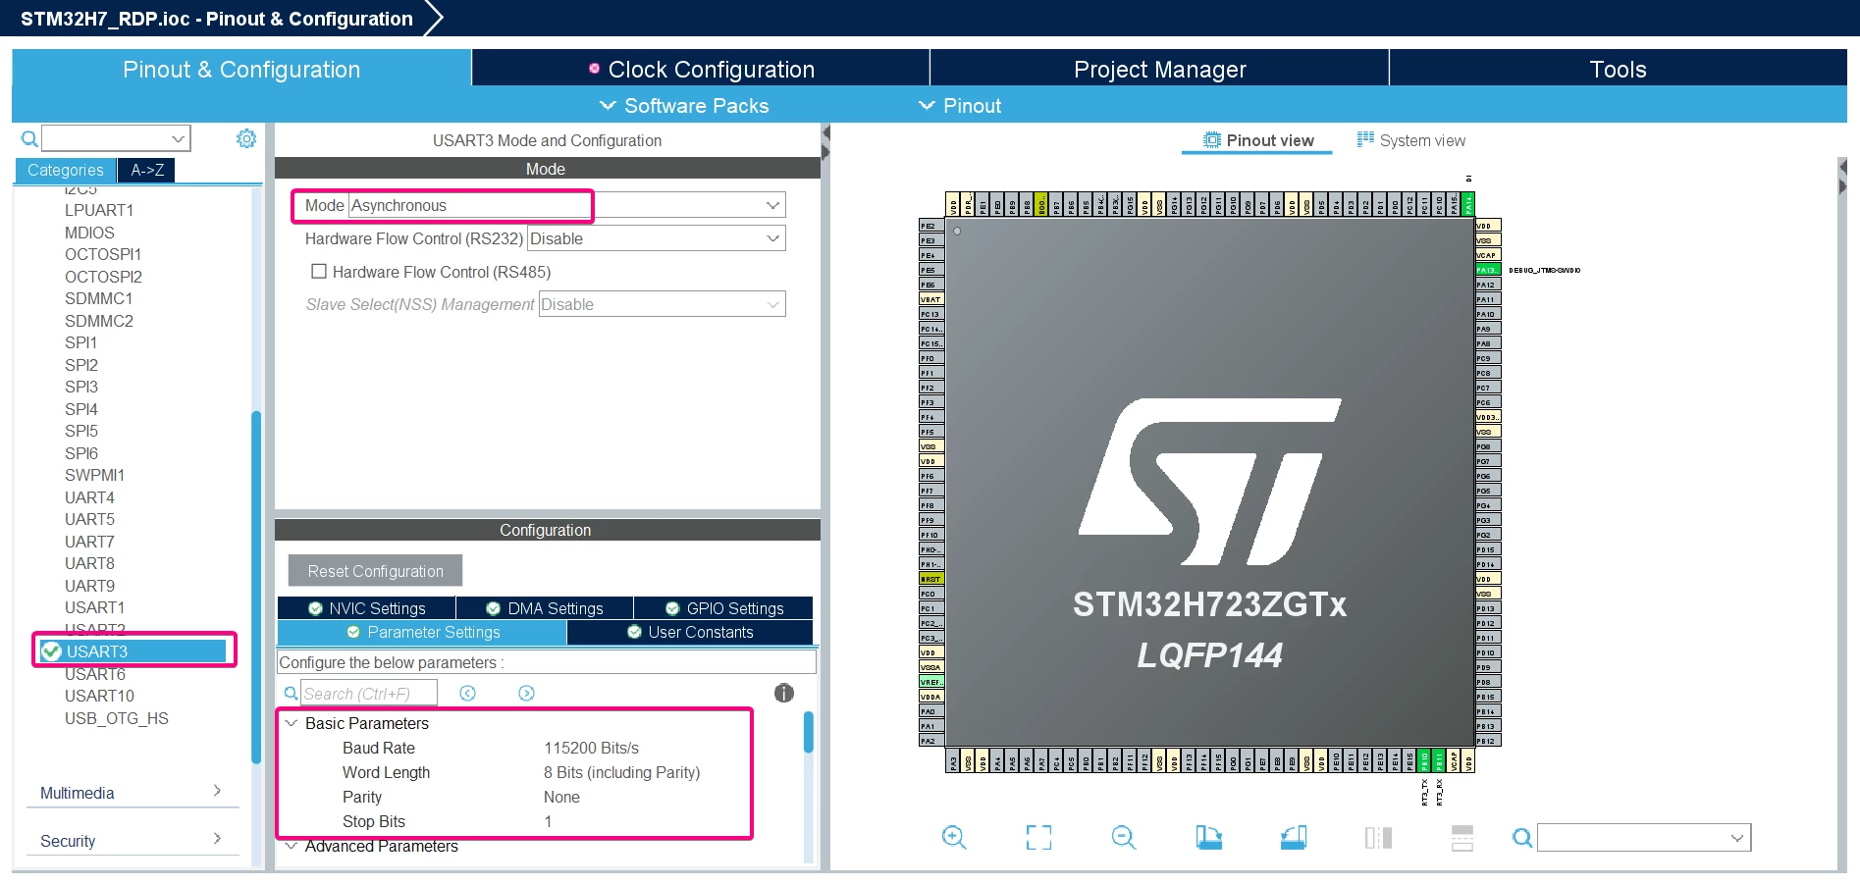
Task: Click the Baud Rate value 115200 Bits/s
Action: (591, 748)
